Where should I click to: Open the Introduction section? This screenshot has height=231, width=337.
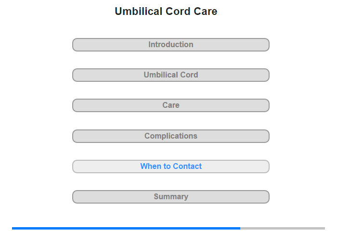(170, 45)
